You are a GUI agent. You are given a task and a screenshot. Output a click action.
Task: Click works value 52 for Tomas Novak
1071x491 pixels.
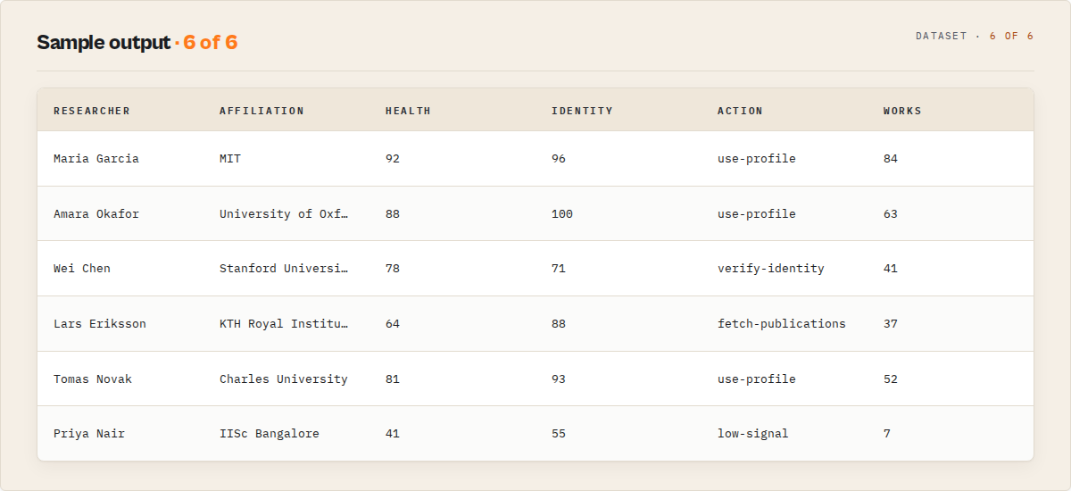pyautogui.click(x=891, y=379)
